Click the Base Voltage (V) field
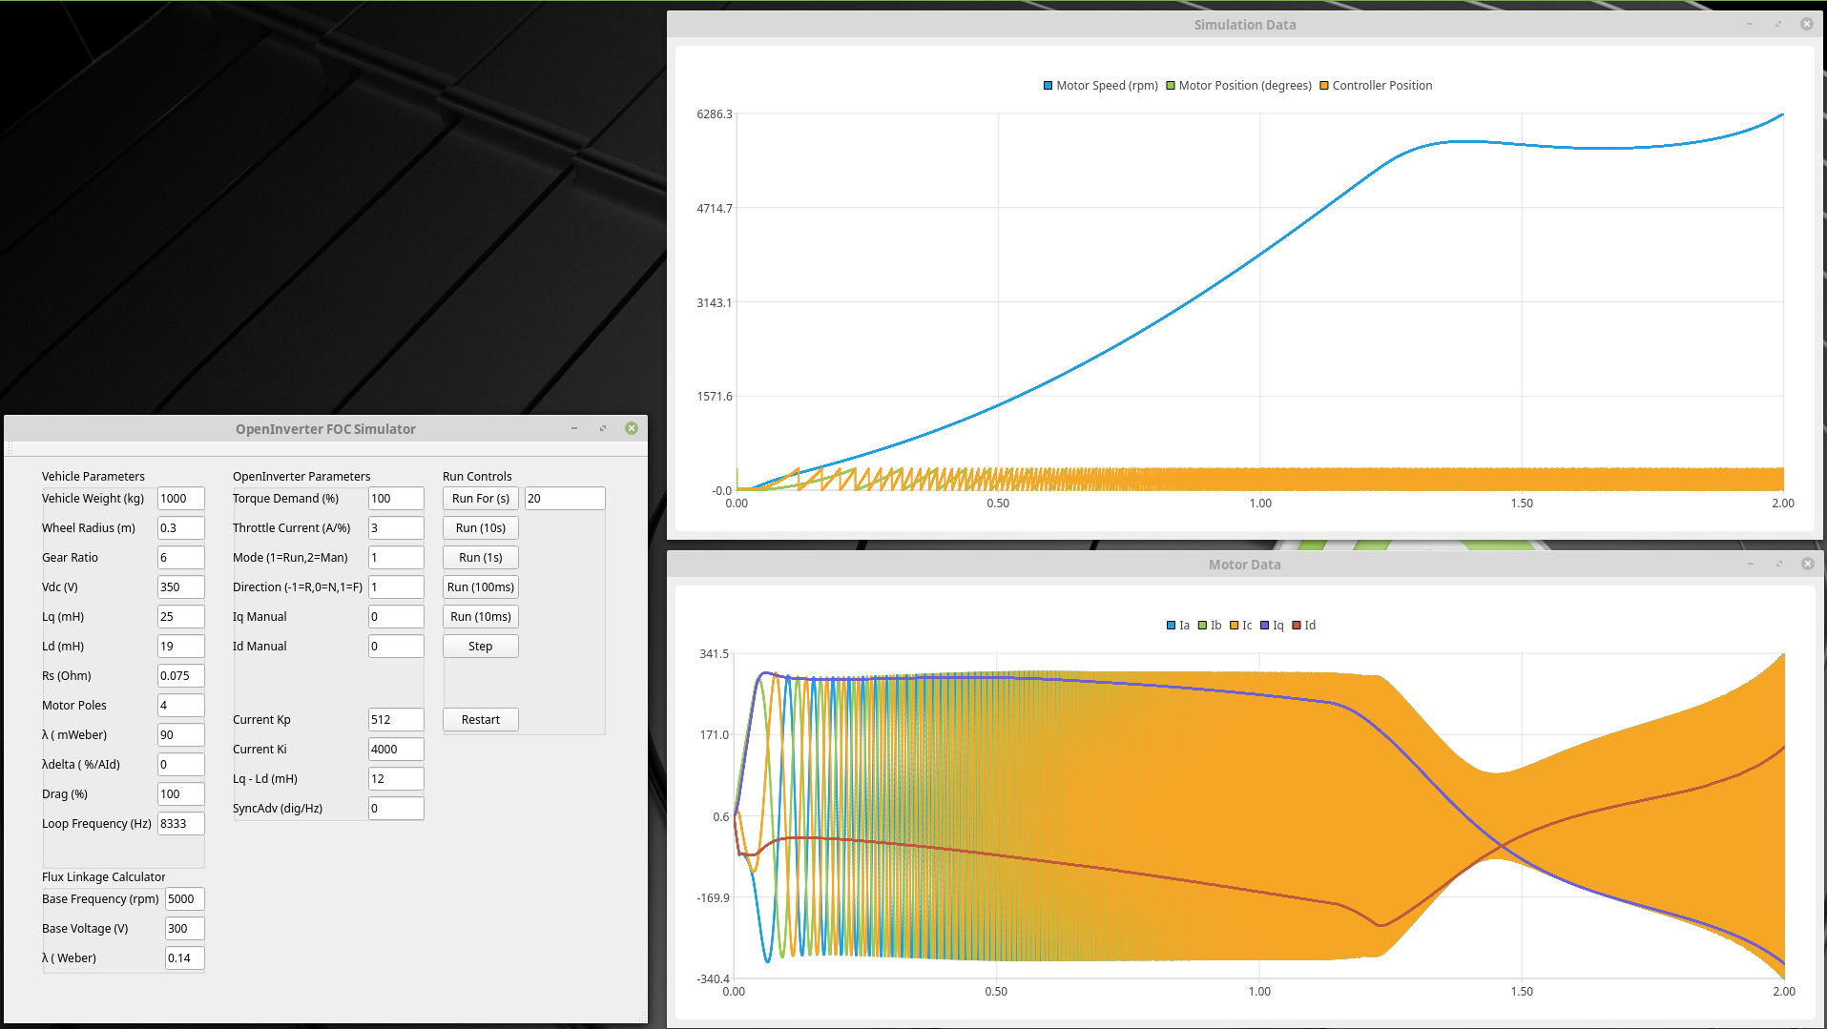The height and width of the screenshot is (1029, 1827). (x=184, y=929)
